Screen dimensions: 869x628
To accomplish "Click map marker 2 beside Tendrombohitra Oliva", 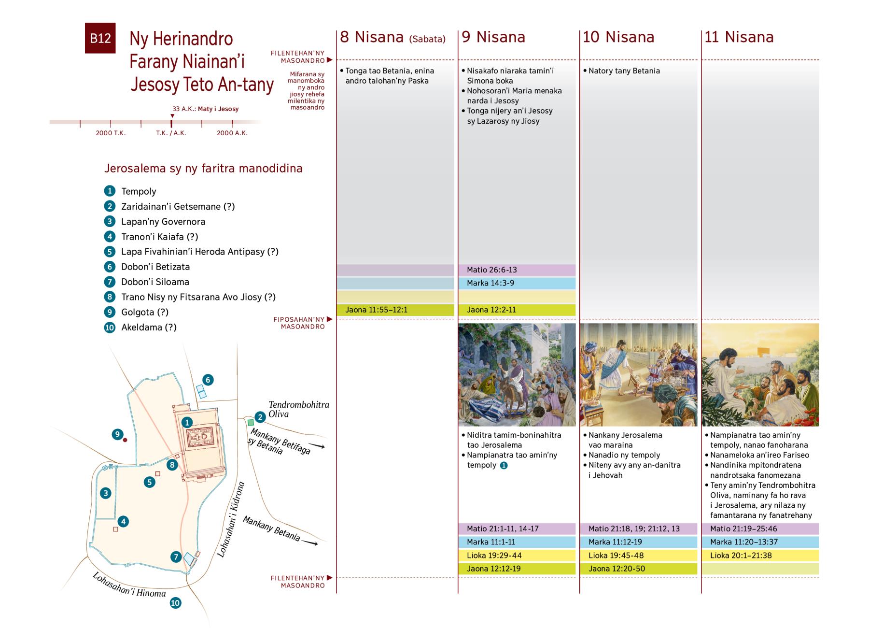I will coord(260,417).
